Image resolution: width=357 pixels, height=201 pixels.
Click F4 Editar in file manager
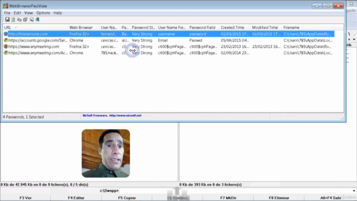point(76,198)
